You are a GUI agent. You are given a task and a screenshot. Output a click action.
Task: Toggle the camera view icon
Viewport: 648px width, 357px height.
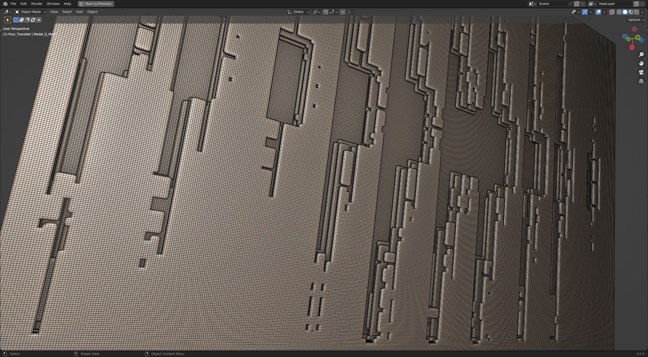(x=641, y=72)
